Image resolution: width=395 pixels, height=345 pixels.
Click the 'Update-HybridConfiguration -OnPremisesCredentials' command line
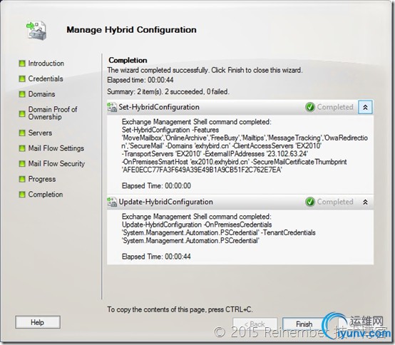pos(197,225)
